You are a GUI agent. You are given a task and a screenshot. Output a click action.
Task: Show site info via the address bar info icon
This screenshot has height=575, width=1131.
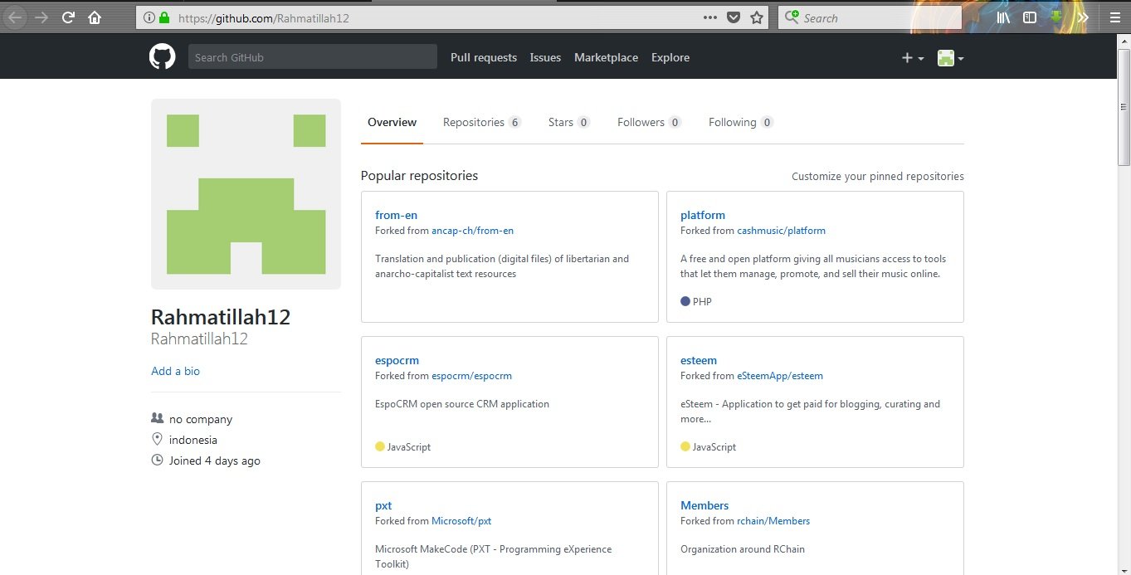pyautogui.click(x=149, y=17)
